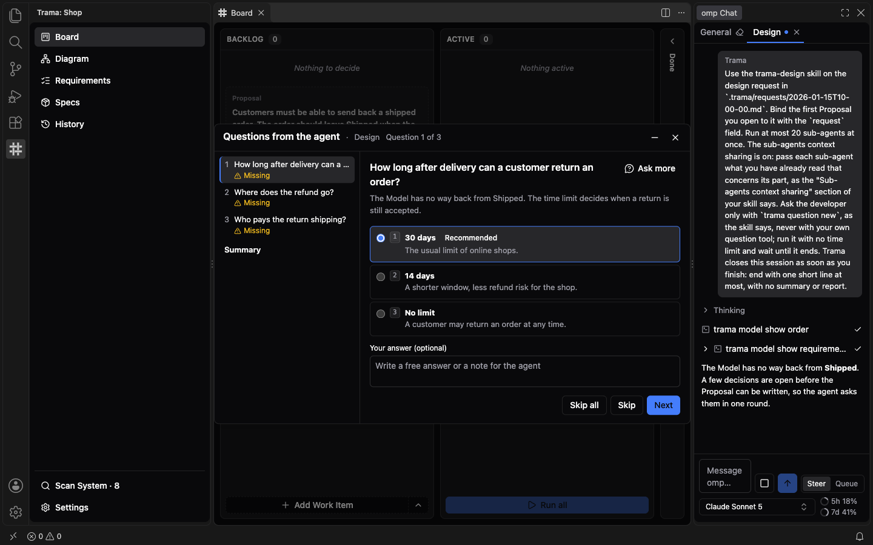Click the remote window icon in status bar
Viewport: 873px width, 545px height.
[x=13, y=537]
